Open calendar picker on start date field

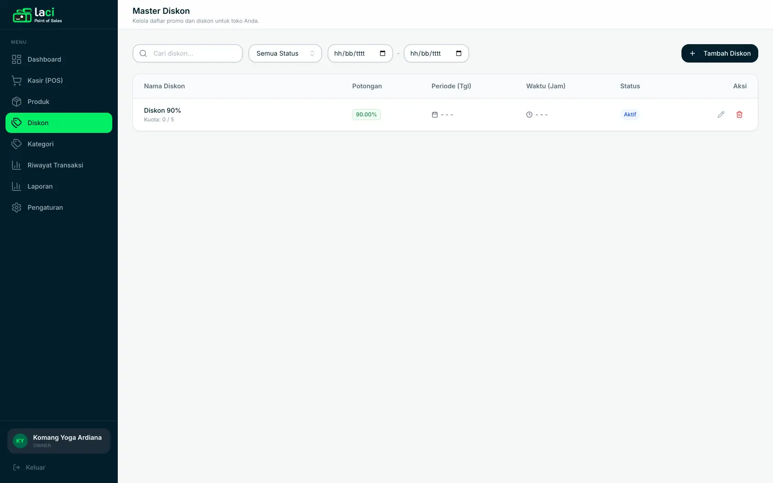coord(382,53)
